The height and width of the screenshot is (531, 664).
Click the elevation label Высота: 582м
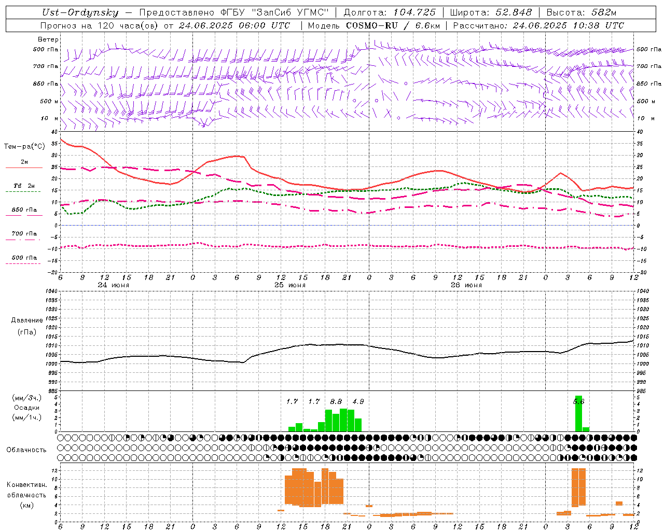(x=582, y=12)
